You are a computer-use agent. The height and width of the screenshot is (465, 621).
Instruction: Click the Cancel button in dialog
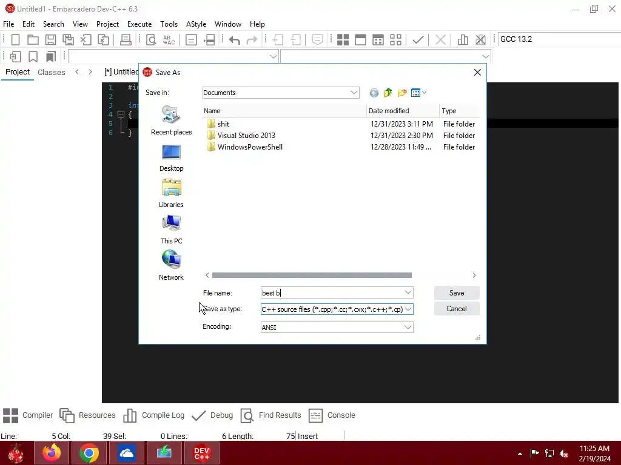pyautogui.click(x=457, y=309)
